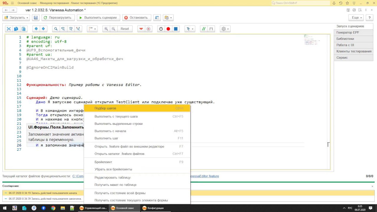Click the Find and replace icon
The image size is (377, 212).
point(78,29)
